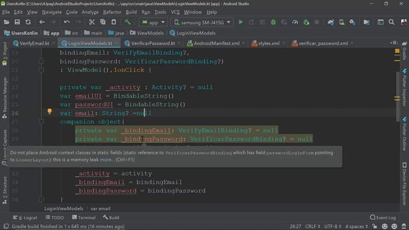Viewport: 409px width, 230px height.
Task: Change 4 spaces indent setting
Action: coord(357,226)
